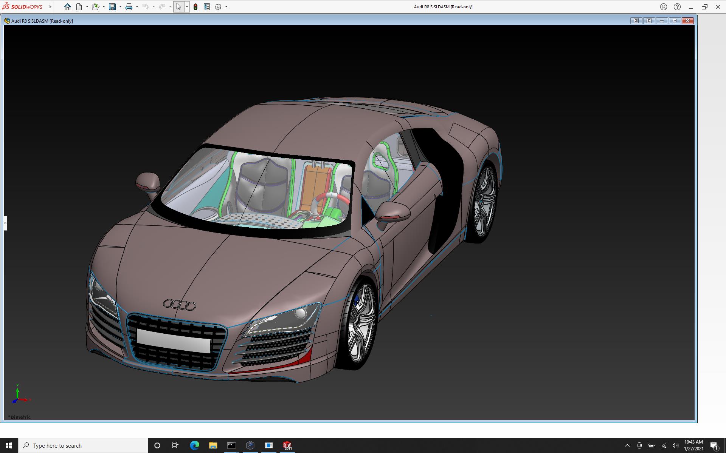This screenshot has height=453, width=726.
Task: Click the Save floppy disk icon
Action: click(112, 7)
